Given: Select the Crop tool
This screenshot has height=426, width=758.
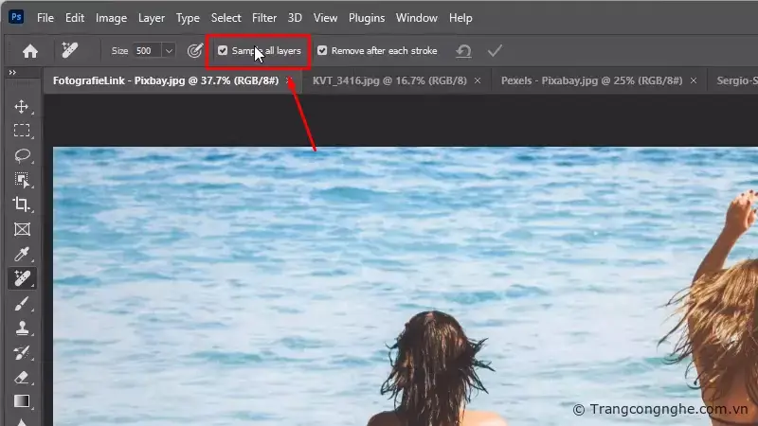Looking at the screenshot, I should click(21, 204).
